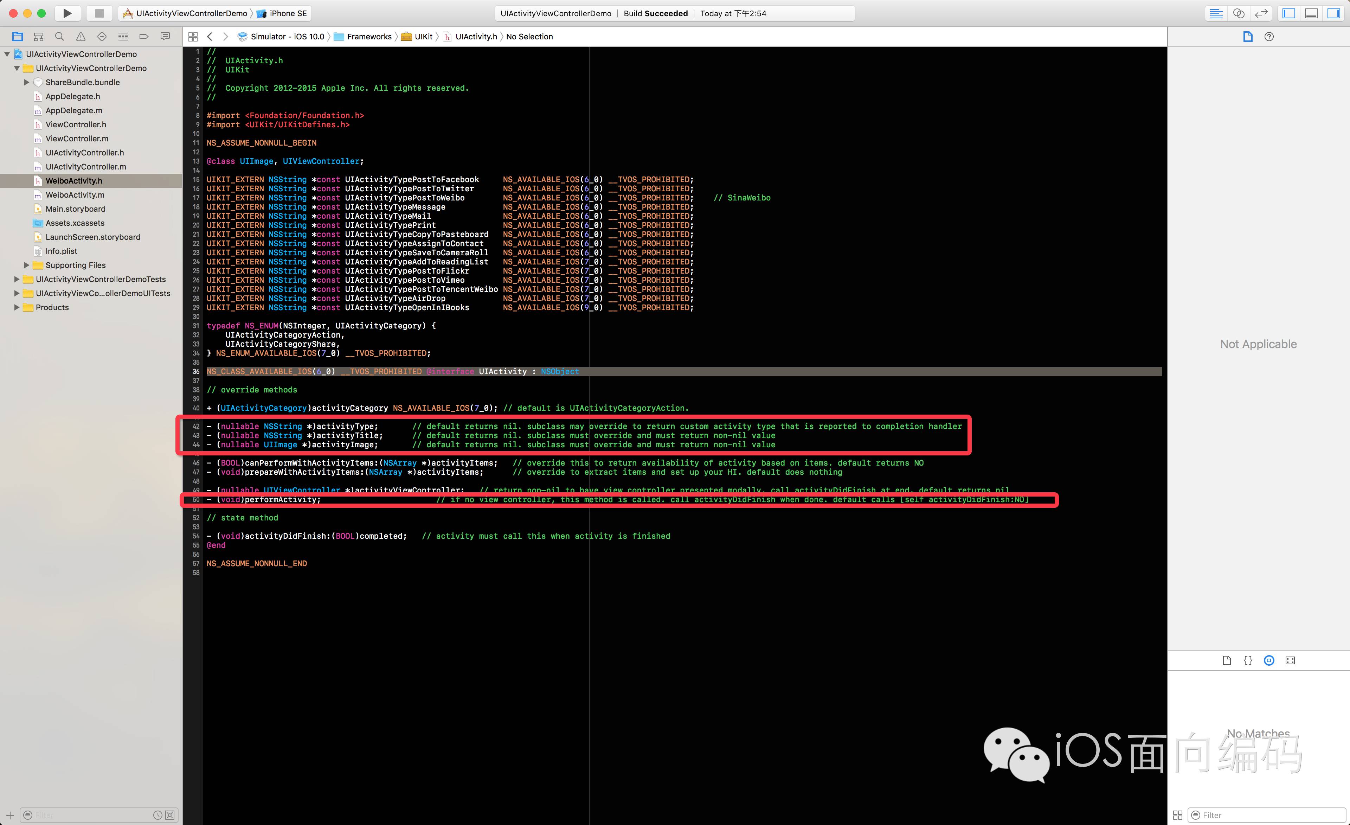Show the Object library tab
The image size is (1350, 825).
click(1269, 660)
